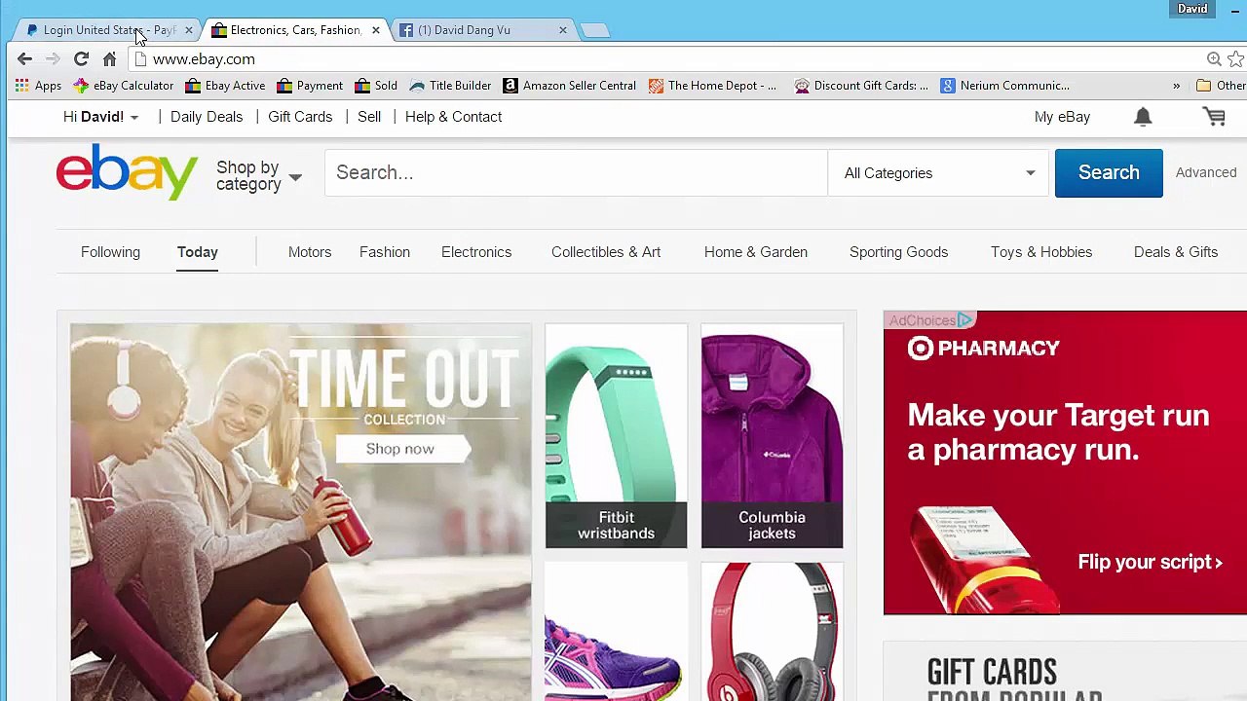Close the eBay Electronics, Cars, Fashion tab
This screenshot has height=701, width=1247.
tap(375, 30)
